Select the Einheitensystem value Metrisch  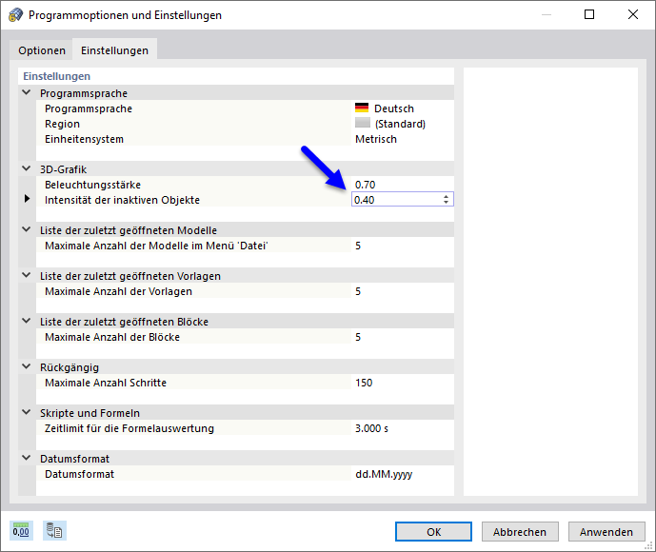coord(376,139)
